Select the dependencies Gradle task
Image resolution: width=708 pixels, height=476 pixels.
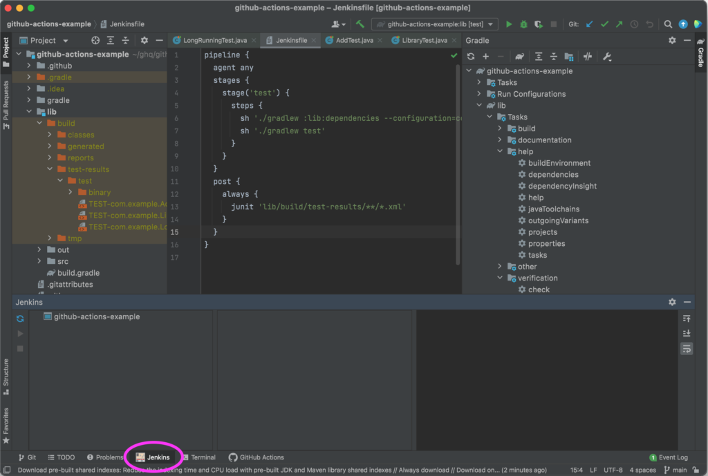coord(553,175)
